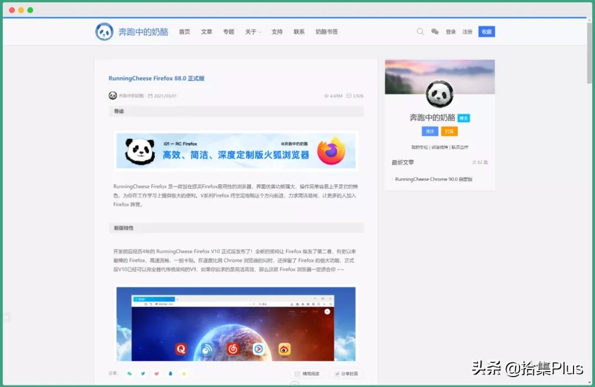Click the comments bubble icon beside search
This screenshot has width=595, height=387.
click(x=435, y=31)
